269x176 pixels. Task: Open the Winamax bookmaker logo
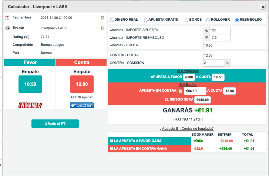pyautogui.click(x=30, y=105)
